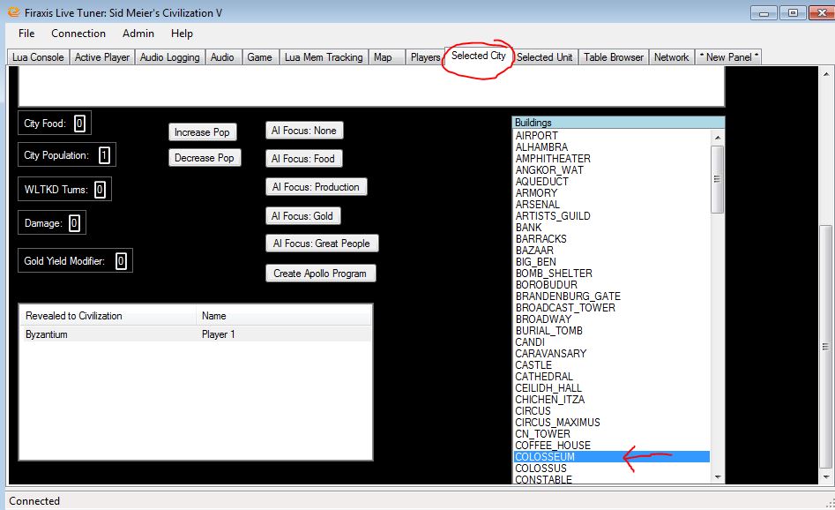Image resolution: width=835 pixels, height=510 pixels.
Task: Set AI Focus to Food
Action: (x=303, y=159)
